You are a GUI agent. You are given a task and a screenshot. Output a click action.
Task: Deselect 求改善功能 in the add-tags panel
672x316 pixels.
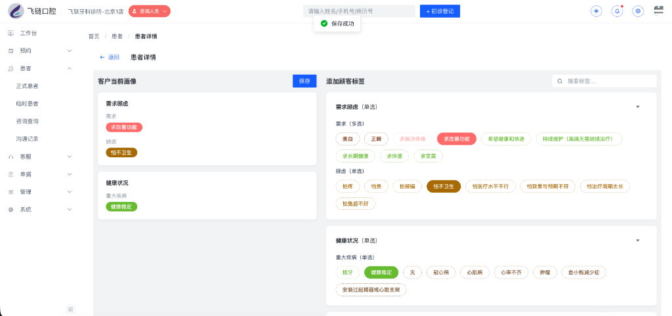click(457, 139)
